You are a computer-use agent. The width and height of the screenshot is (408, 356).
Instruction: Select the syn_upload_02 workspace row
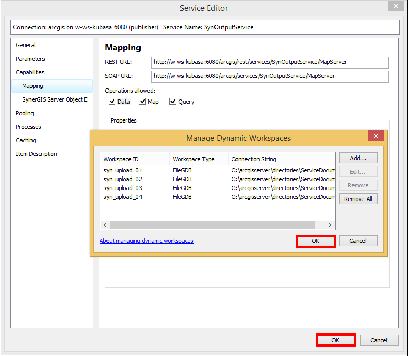(x=218, y=179)
